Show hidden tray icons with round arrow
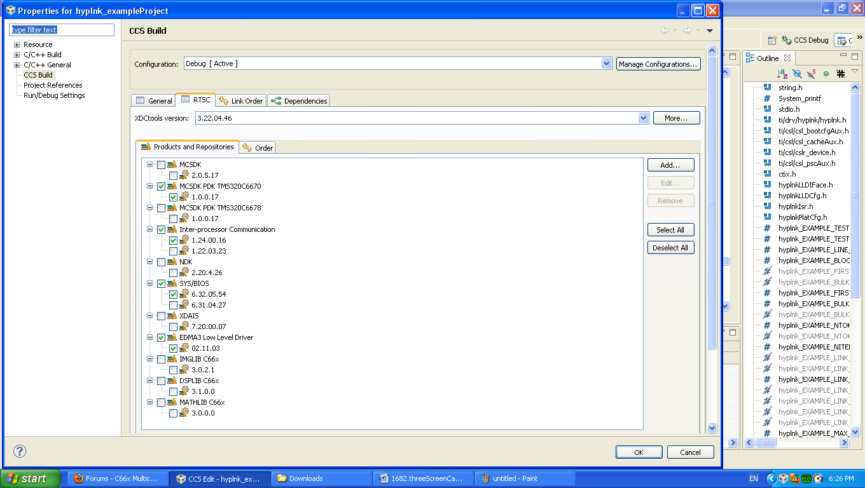Screen dimensions: 865x488 pos(772,478)
